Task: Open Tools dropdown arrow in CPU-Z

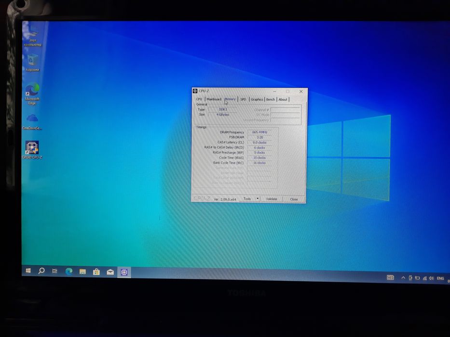Action: click(258, 198)
